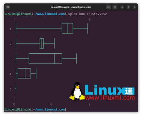This screenshot has width=142, height=116.
Task: Click the box plot row label 3
Action: click(x=10, y=59)
